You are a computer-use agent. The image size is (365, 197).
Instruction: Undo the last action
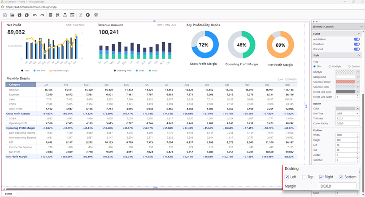35,15
